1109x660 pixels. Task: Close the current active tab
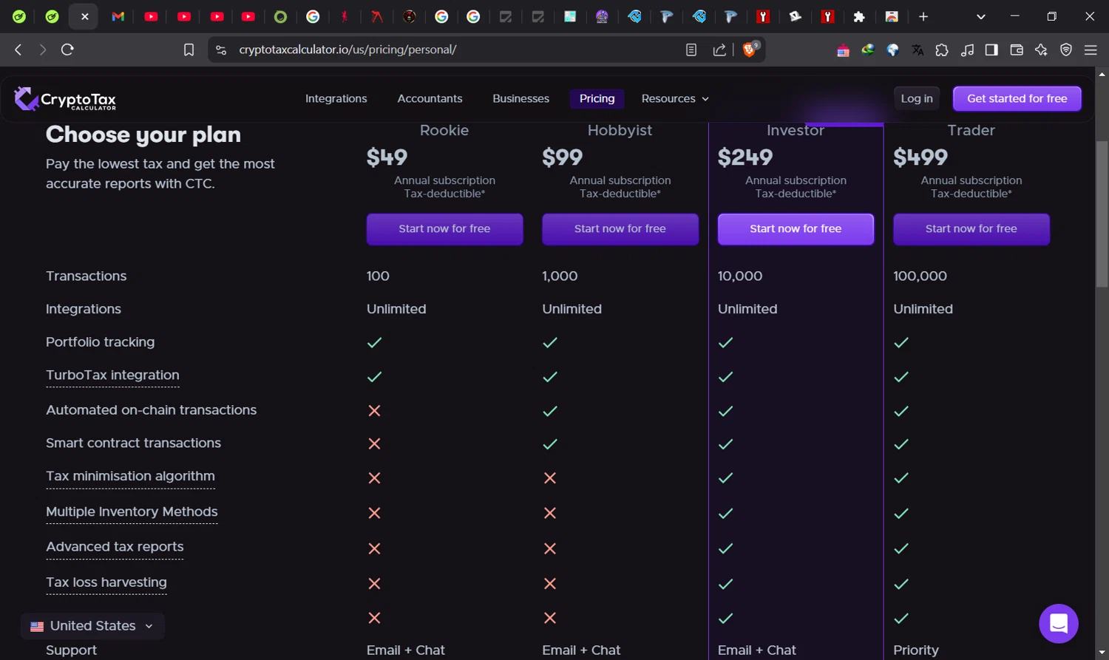[x=85, y=16]
